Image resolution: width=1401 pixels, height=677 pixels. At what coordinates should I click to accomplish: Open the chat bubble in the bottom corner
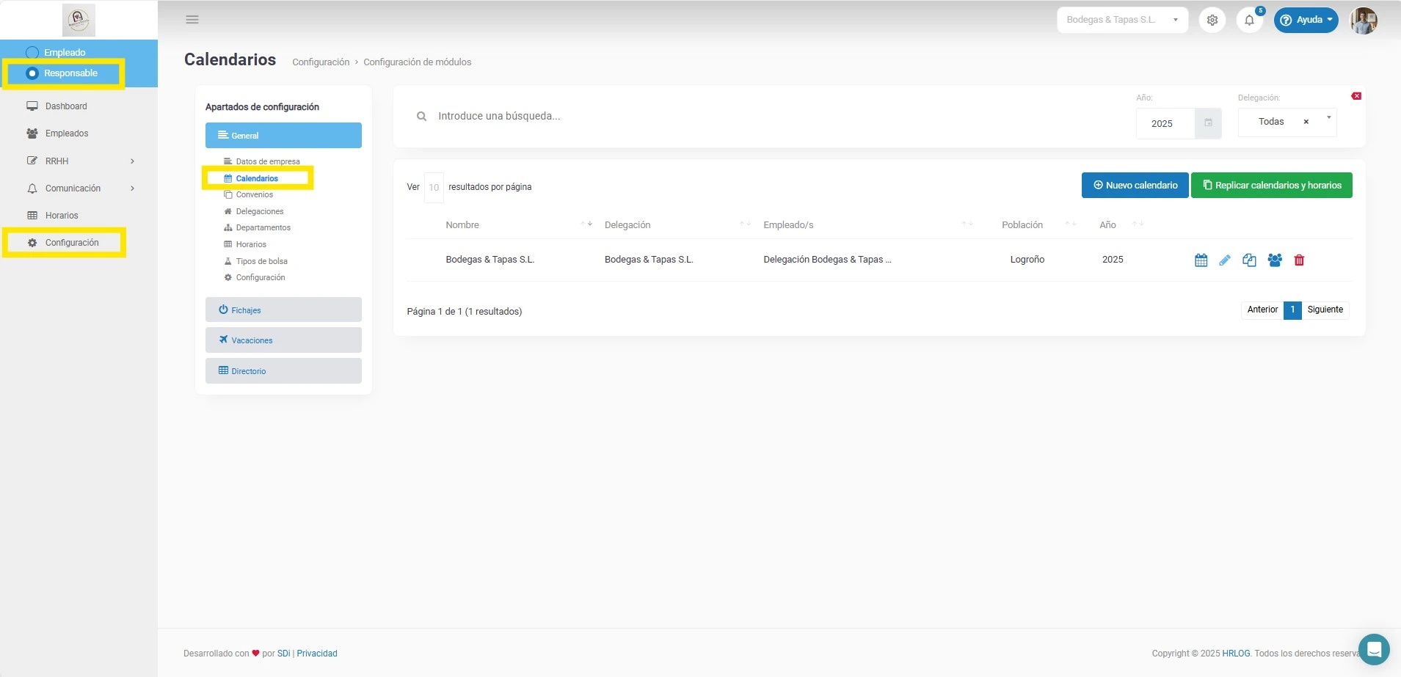[x=1372, y=650]
